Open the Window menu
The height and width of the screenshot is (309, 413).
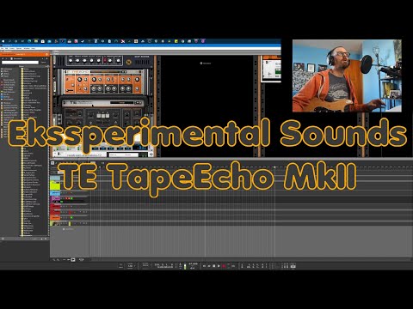pos(27,48)
